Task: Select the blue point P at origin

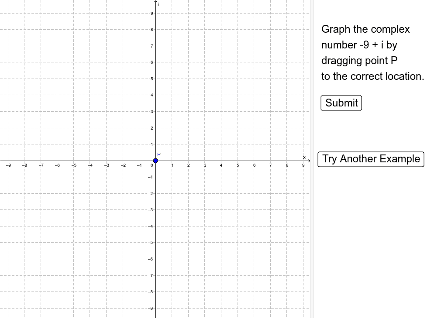Action: (x=155, y=161)
